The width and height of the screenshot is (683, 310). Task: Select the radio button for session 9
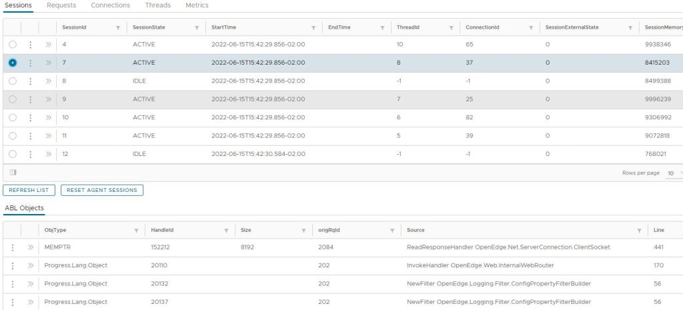tap(13, 99)
